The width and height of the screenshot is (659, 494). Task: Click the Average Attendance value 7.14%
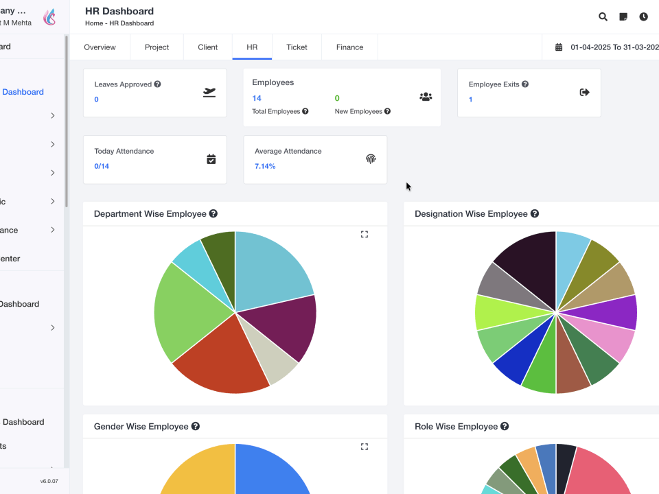[265, 166]
